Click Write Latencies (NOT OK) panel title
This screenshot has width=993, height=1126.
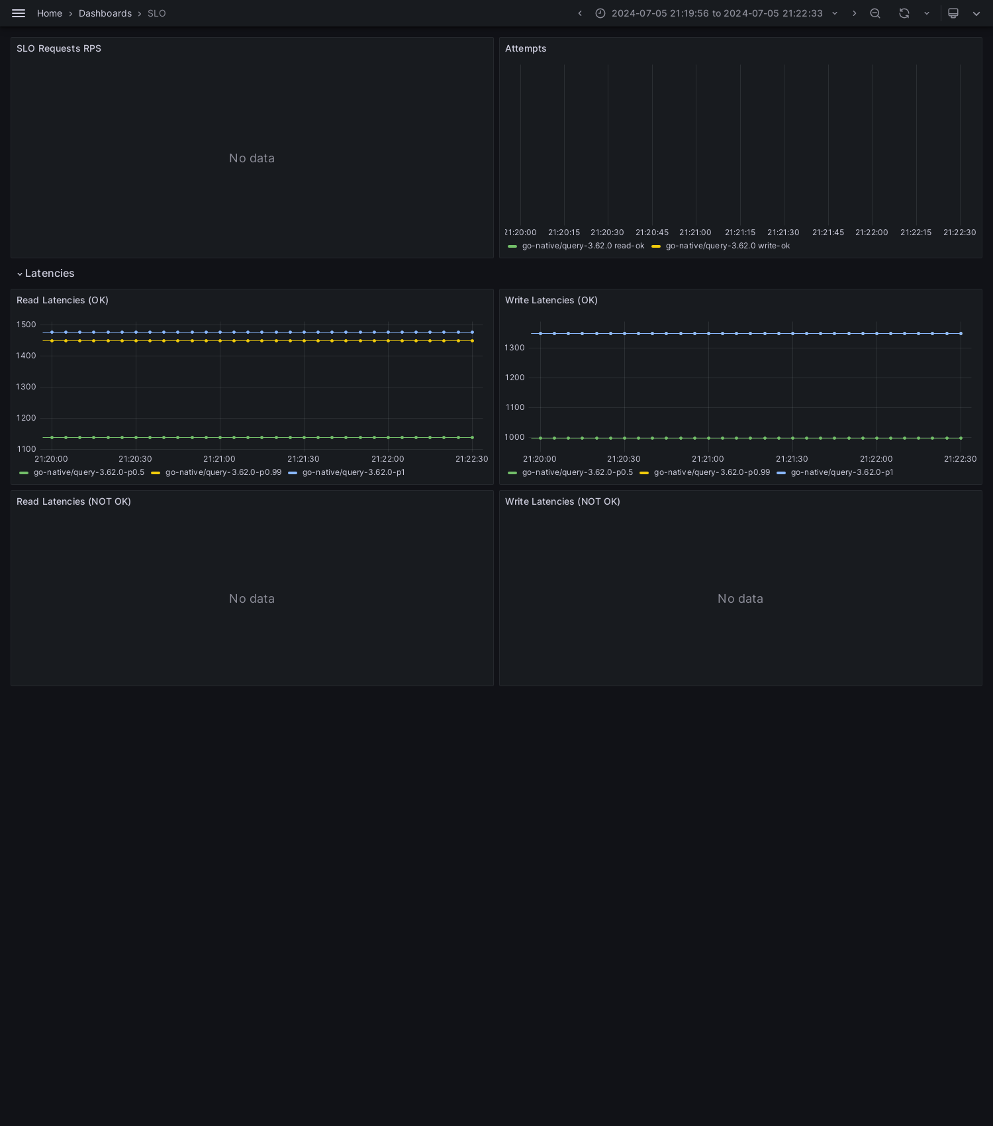563,501
